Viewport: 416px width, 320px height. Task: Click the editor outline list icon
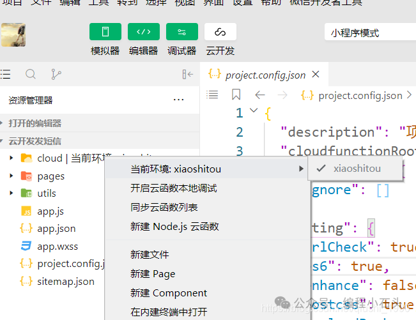[x=212, y=95]
